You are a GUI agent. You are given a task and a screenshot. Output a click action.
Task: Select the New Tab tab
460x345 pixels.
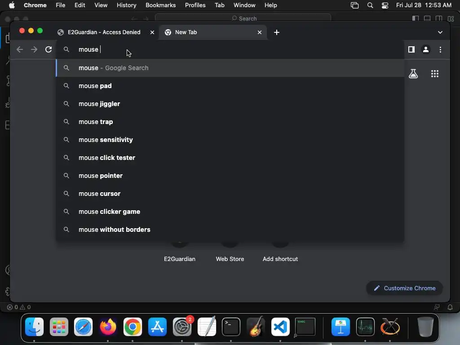pos(213,32)
